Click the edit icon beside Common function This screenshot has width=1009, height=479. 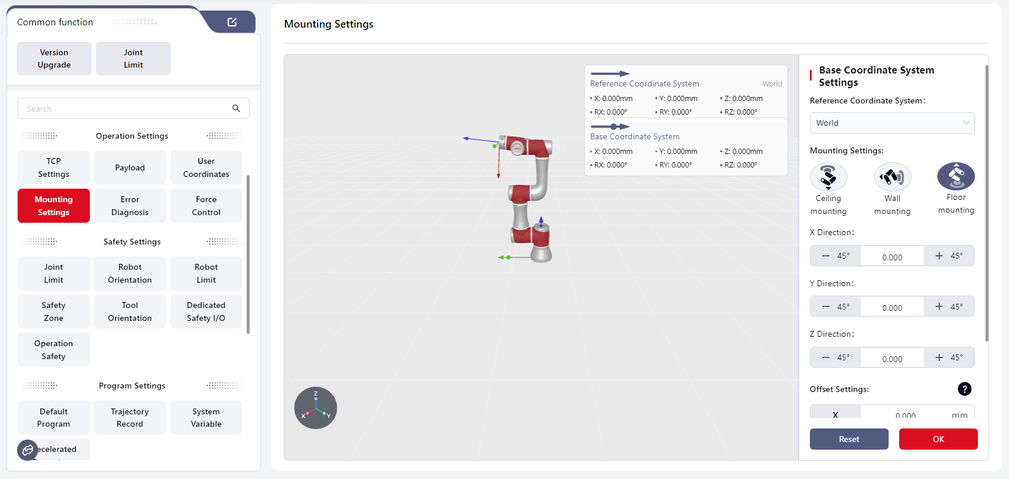coord(232,22)
